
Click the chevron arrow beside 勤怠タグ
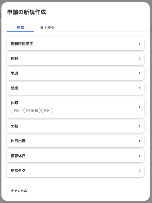click(x=140, y=171)
